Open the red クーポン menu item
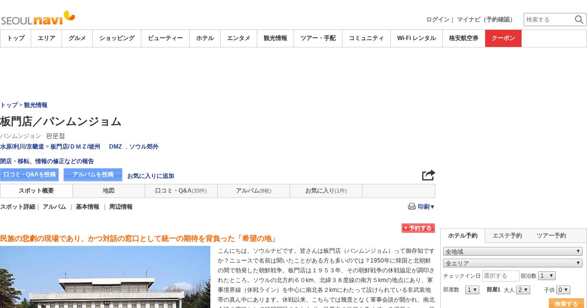Screen dimensions: 587x308 coord(503,38)
